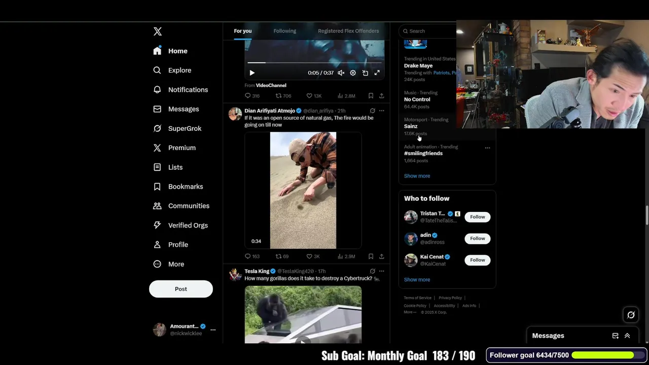Switch to Registered Flex Offenders tab
Image resolution: width=649 pixels, height=365 pixels.
pyautogui.click(x=348, y=31)
